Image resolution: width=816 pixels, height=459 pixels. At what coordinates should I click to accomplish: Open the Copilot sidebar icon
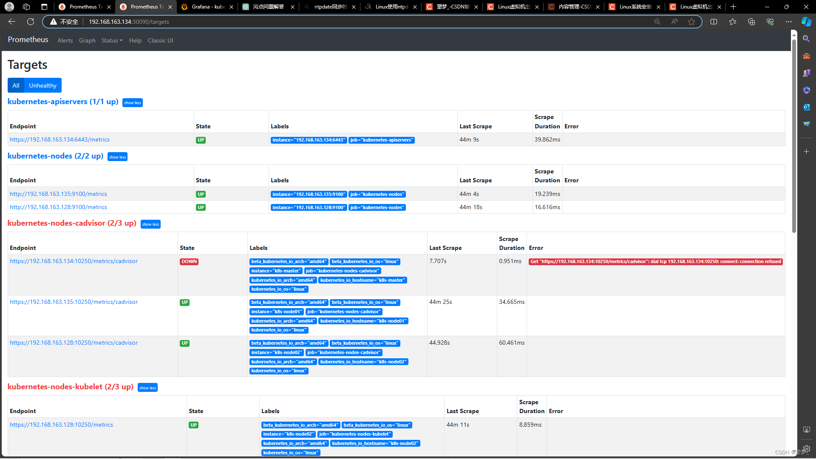point(806,22)
